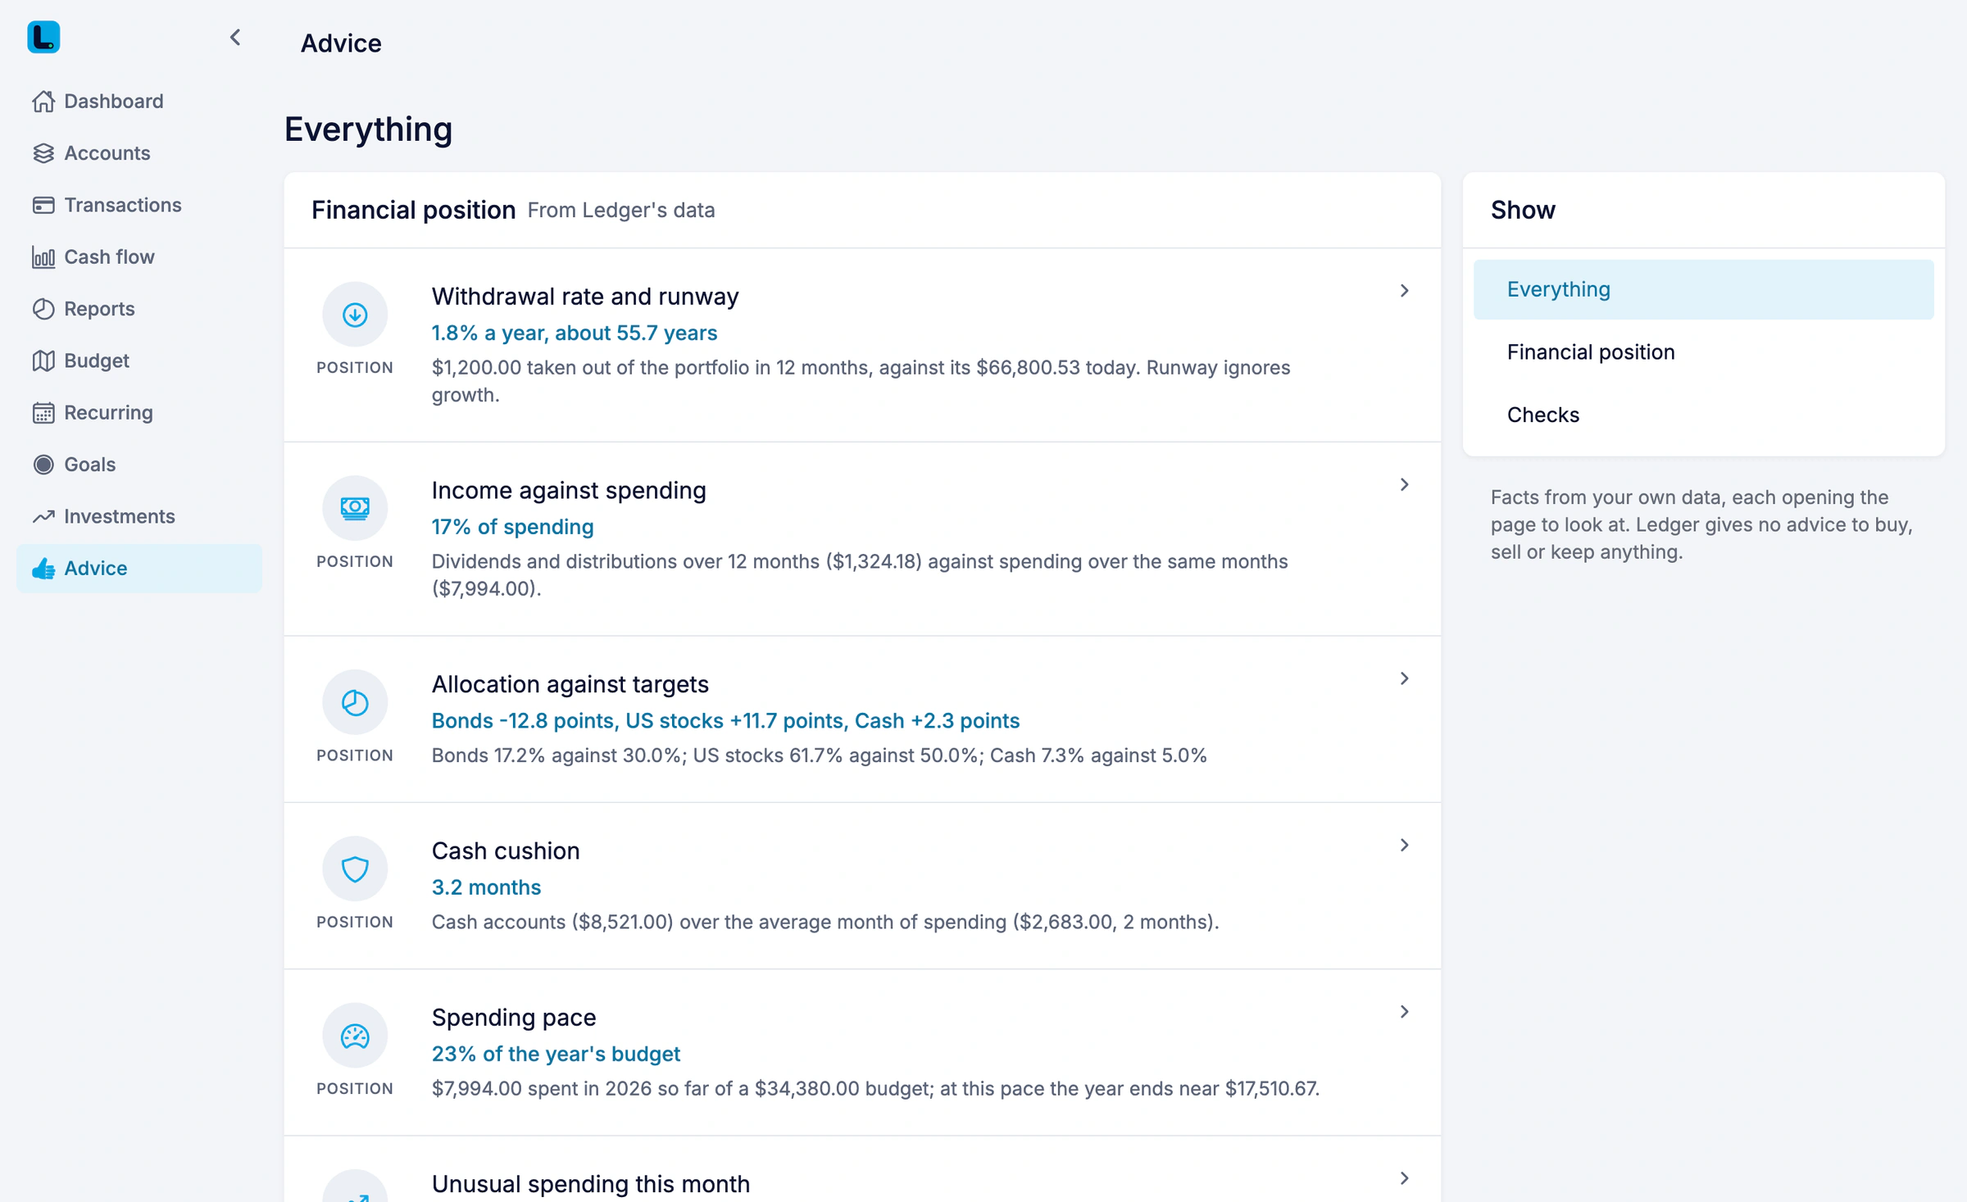Image resolution: width=1967 pixels, height=1202 pixels.
Task: Click the Income against spending banknote icon
Action: (x=355, y=508)
